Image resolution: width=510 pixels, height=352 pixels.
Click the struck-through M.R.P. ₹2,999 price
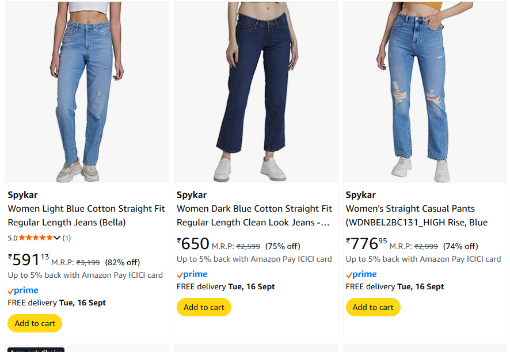point(426,246)
